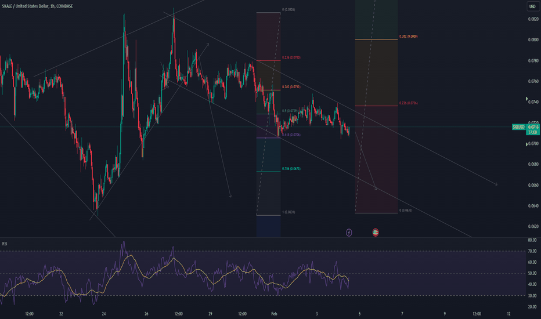Click the 0.0660 price axis label

(533, 185)
